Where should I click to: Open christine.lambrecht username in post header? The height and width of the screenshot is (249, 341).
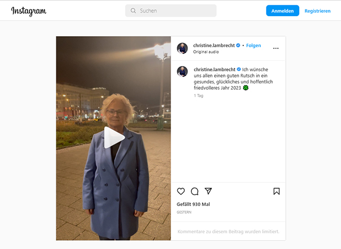214,46
